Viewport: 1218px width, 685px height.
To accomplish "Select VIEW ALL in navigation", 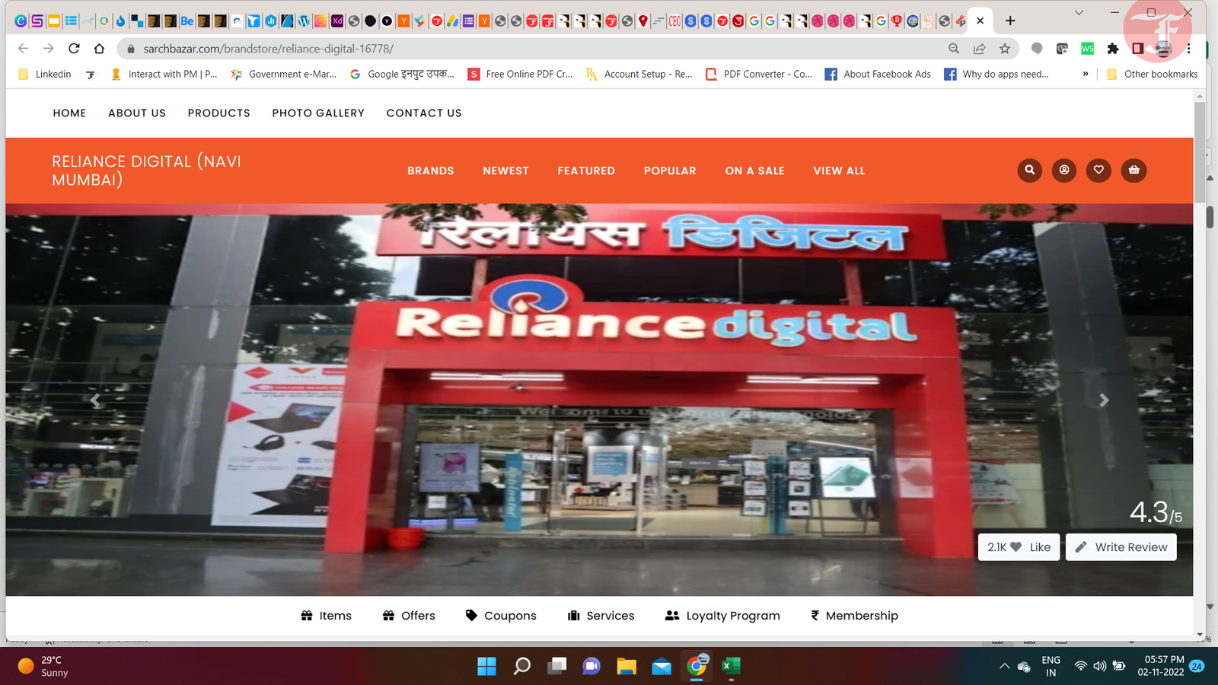I will (x=839, y=170).
